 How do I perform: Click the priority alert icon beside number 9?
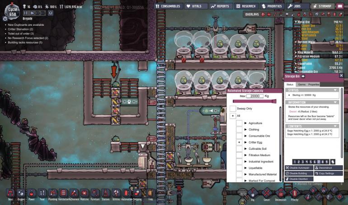333,162
